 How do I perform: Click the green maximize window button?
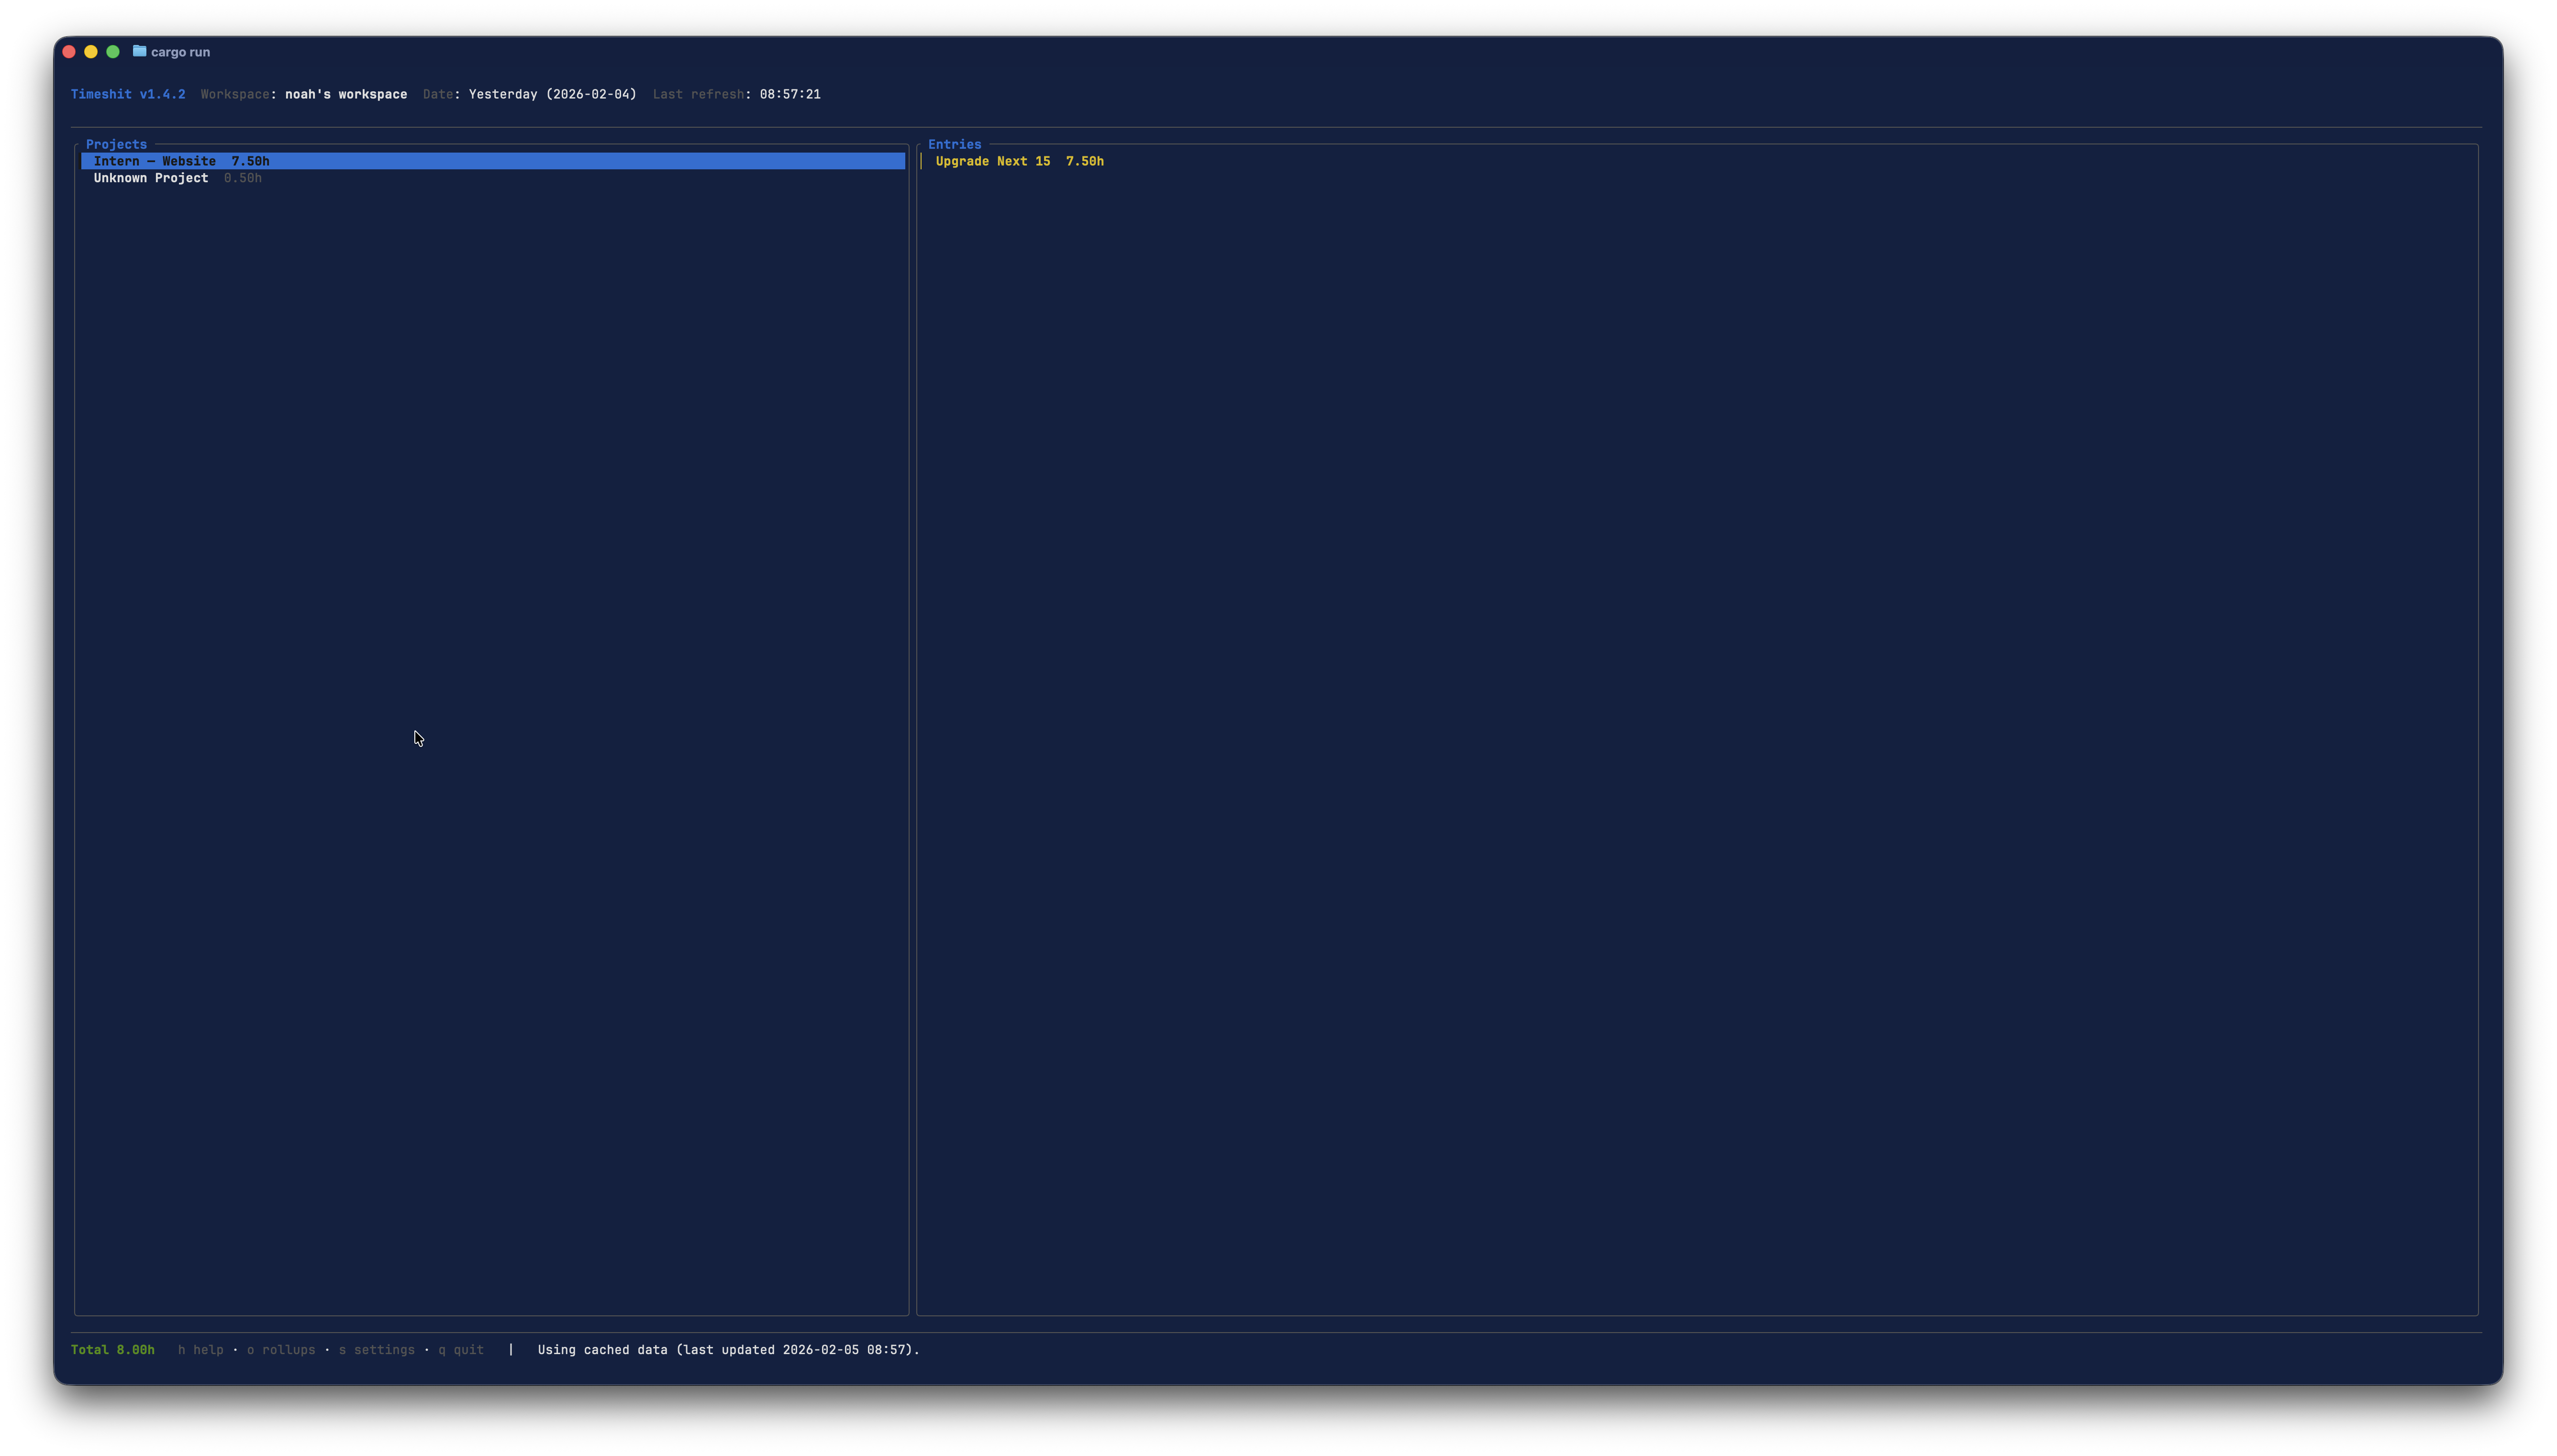[x=113, y=51]
